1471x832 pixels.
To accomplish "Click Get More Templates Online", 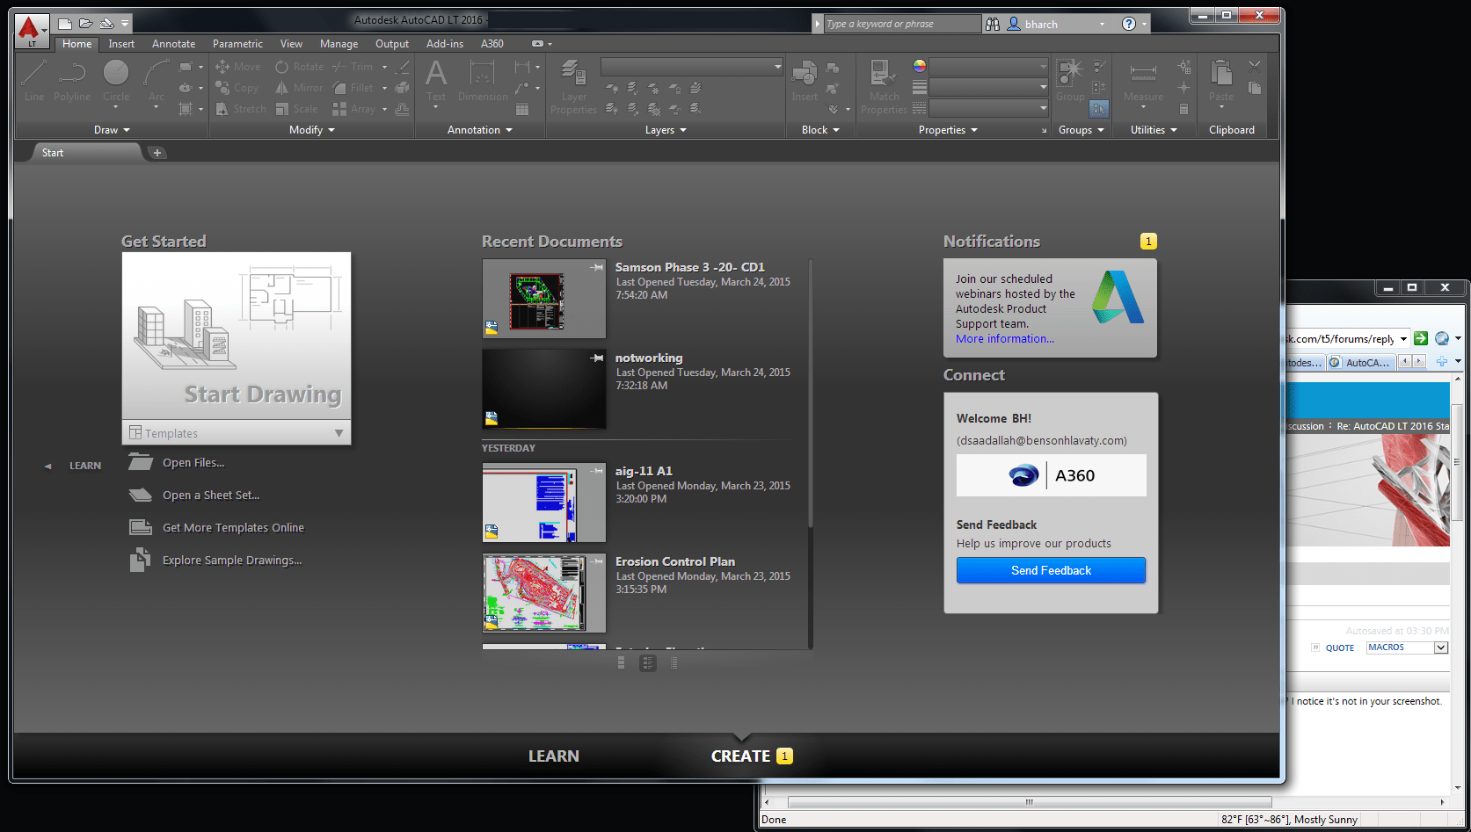I will 233,528.
